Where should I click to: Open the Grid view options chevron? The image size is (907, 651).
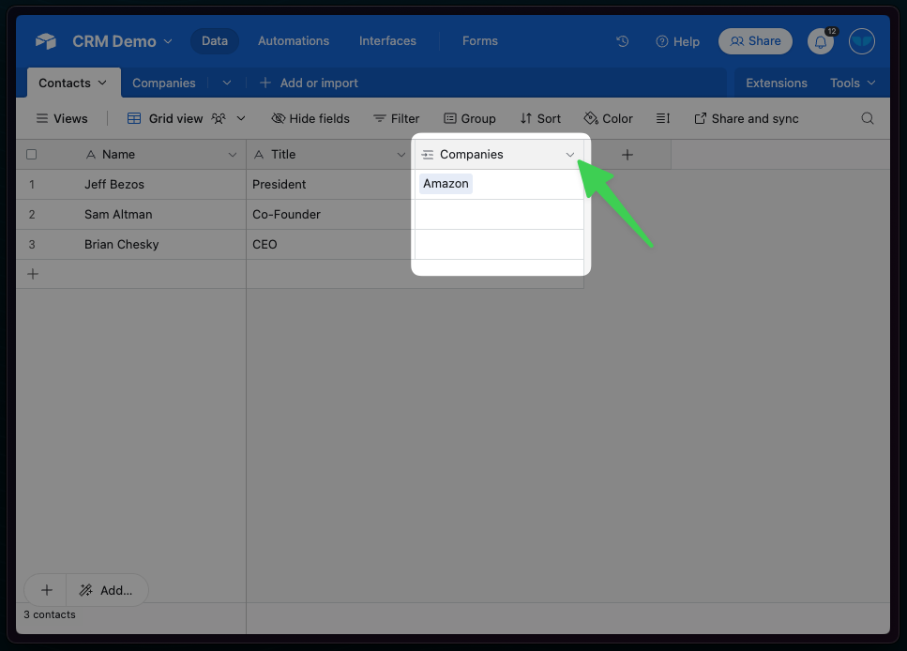(241, 118)
